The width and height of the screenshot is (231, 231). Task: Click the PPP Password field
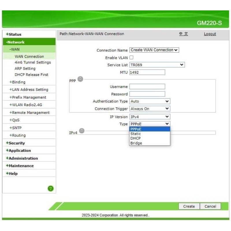tap(147, 94)
